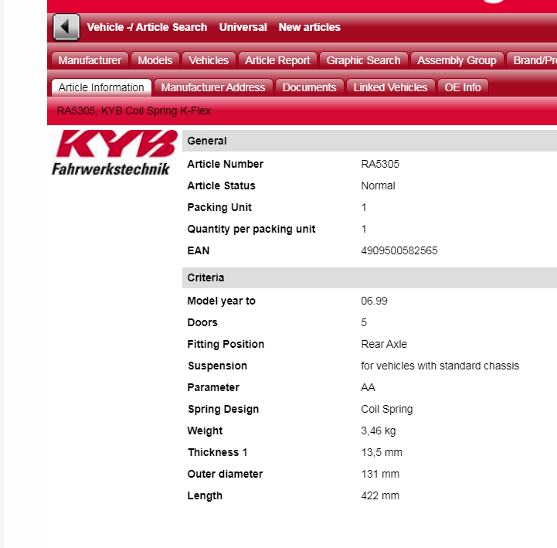The image size is (557, 548).
Task: Click the Packing Unit label
Action: (x=219, y=208)
